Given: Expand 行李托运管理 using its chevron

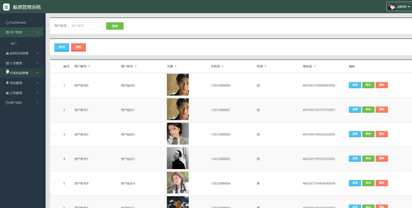Looking at the screenshot, I should tap(38, 73).
